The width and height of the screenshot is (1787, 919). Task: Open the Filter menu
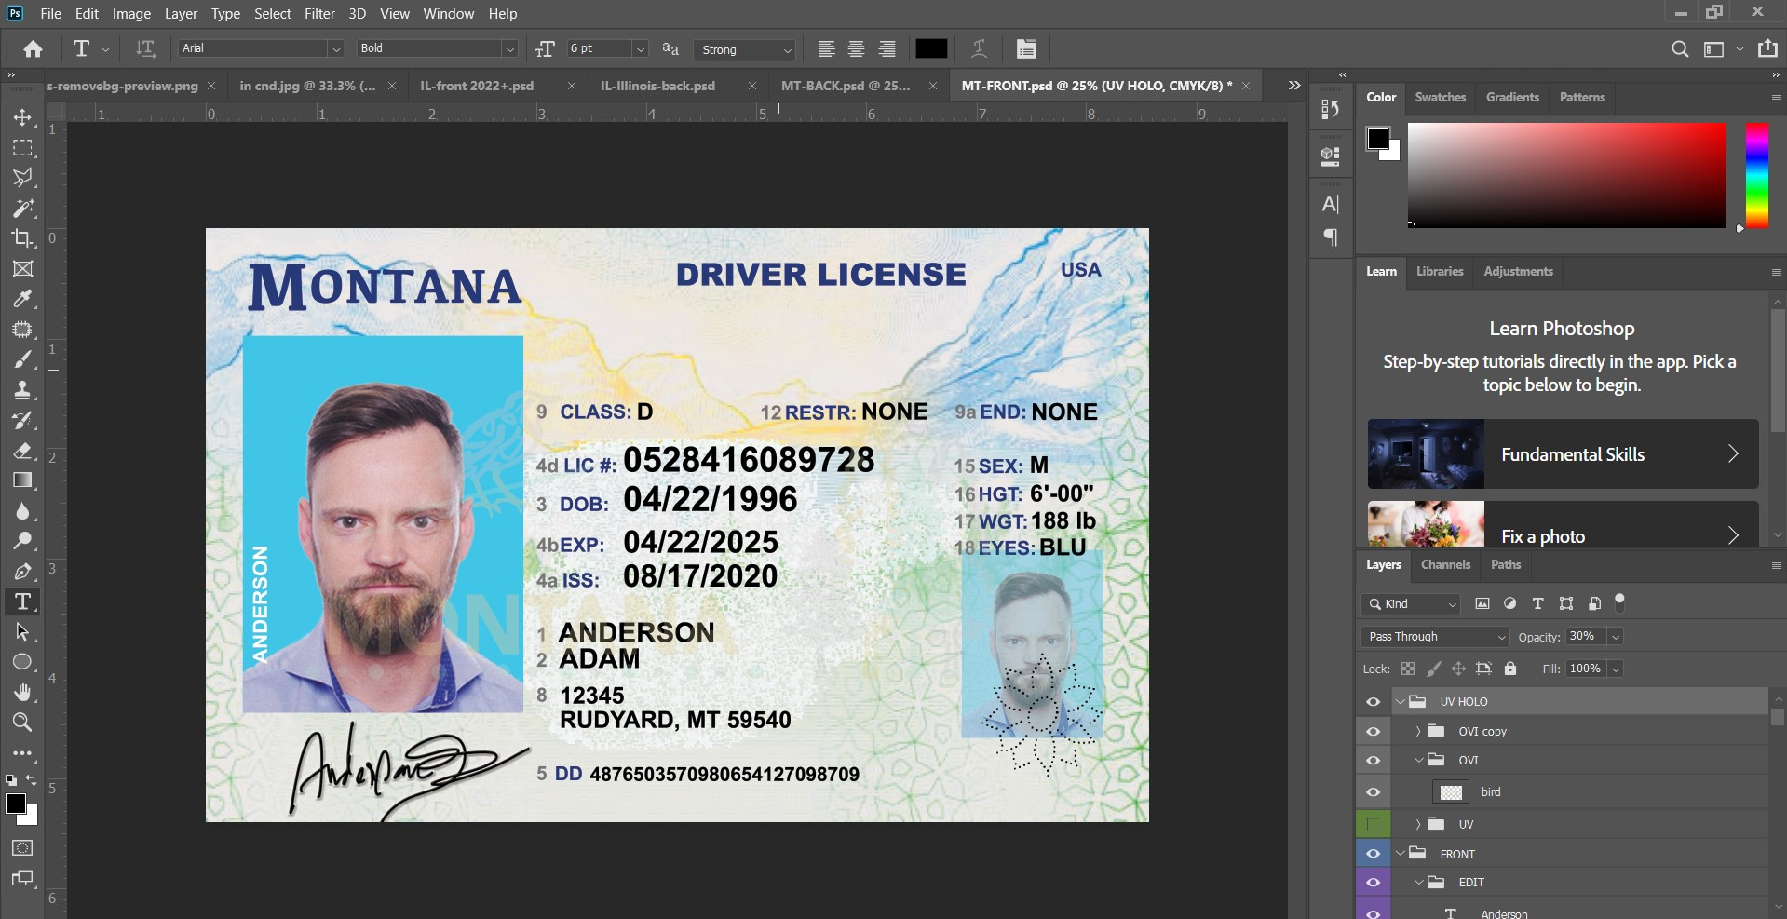[319, 14]
